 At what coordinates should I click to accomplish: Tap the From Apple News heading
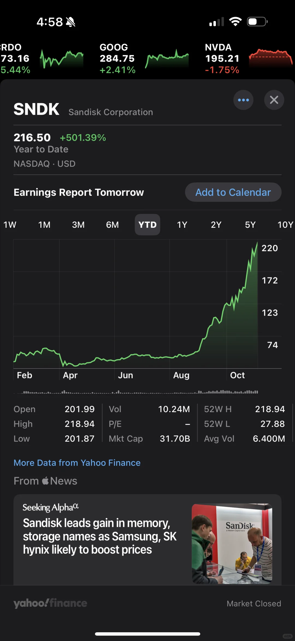click(45, 481)
